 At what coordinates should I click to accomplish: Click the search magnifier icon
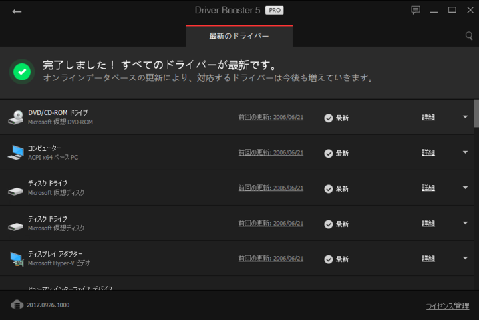[x=469, y=35]
